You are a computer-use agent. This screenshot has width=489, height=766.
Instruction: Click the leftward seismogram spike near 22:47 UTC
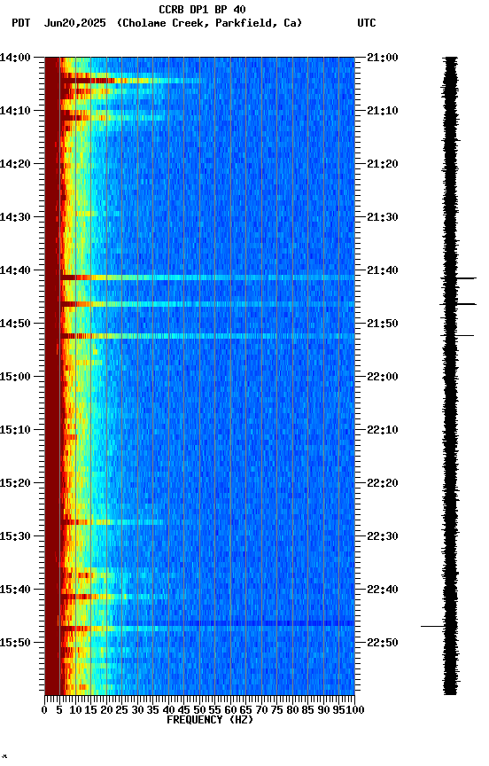[433, 626]
